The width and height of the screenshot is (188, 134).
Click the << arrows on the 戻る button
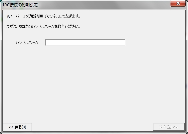point(11,127)
